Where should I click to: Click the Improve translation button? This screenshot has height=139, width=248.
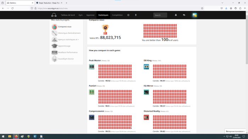235,132
